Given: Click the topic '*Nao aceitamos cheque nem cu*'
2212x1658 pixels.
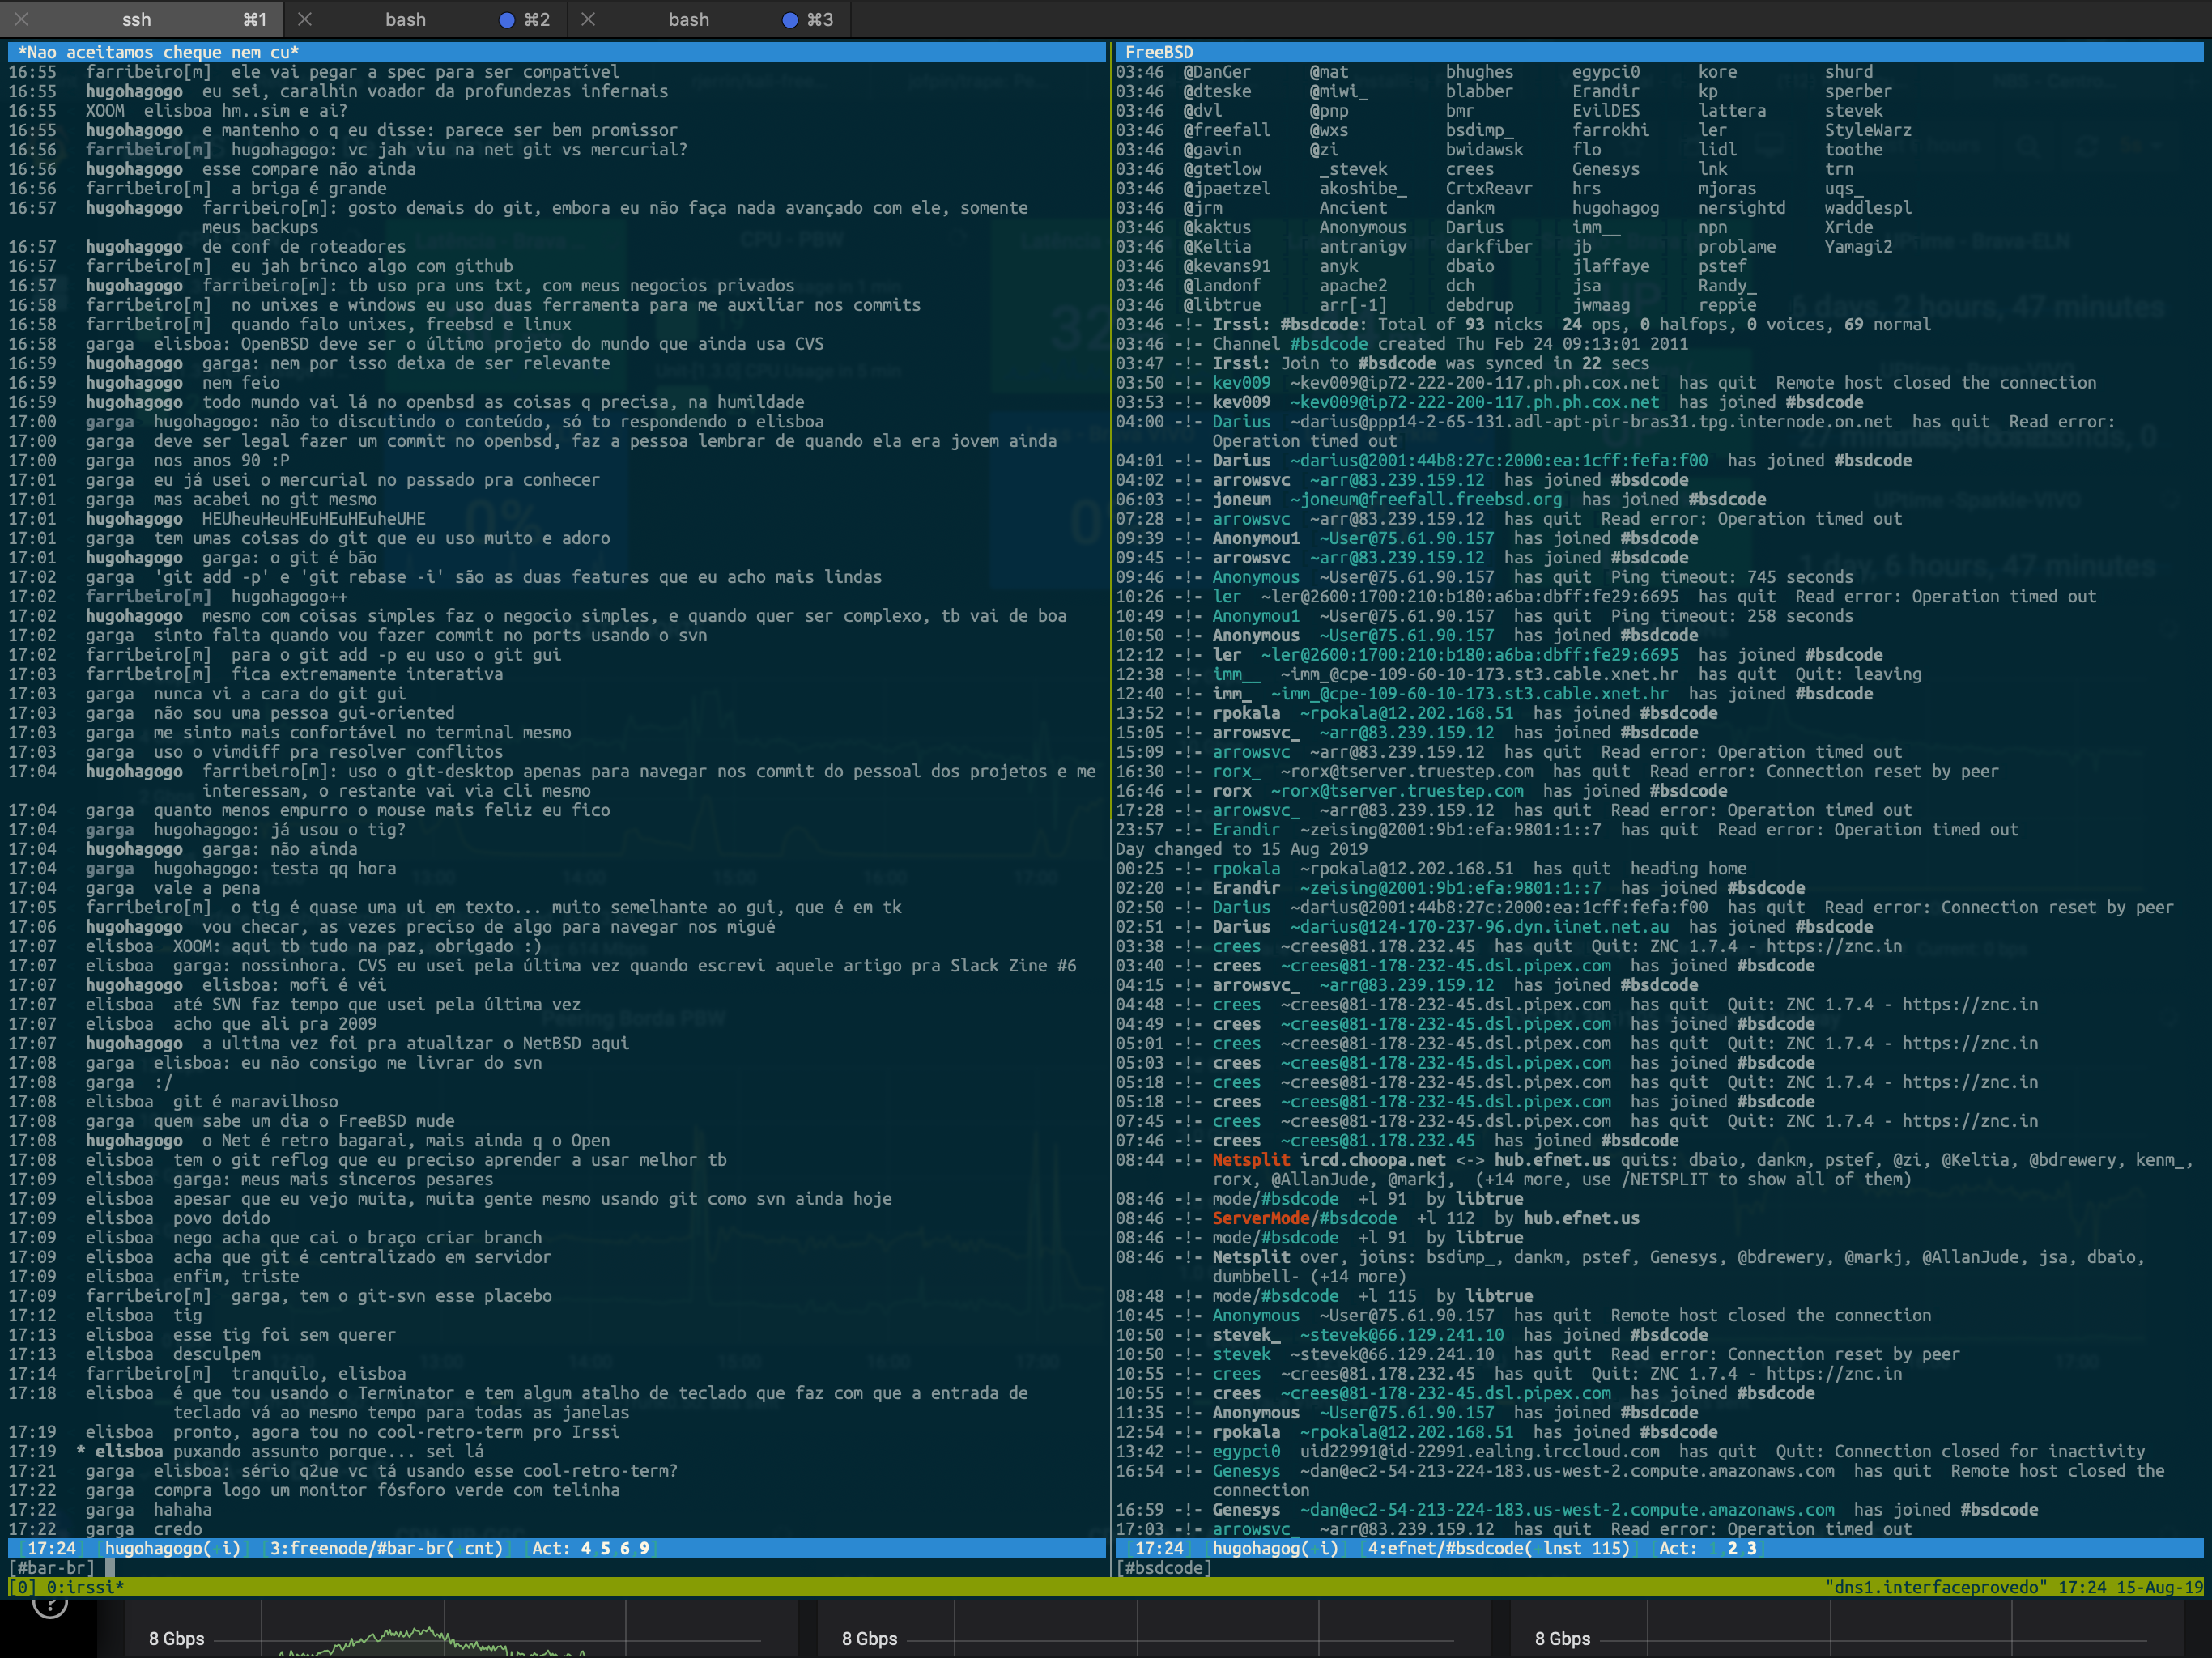Looking at the screenshot, I should 158,52.
